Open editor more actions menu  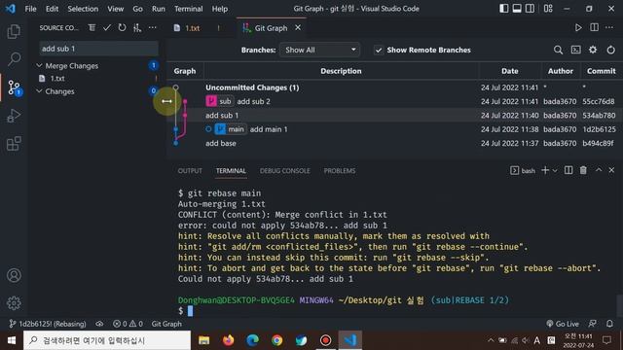609,28
